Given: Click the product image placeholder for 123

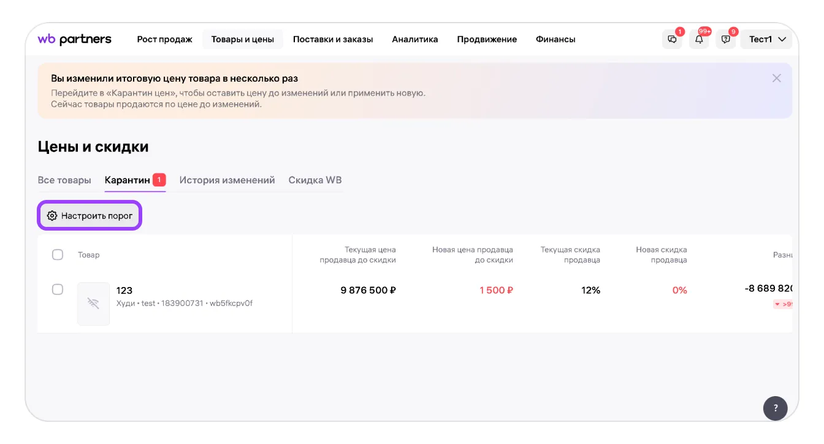Looking at the screenshot, I should [x=93, y=304].
